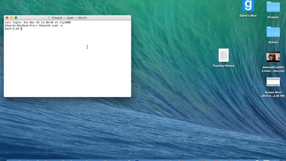Click the Terminal title bar home icon
Image resolution: width=286 pixels, height=161 pixels.
(49, 18)
